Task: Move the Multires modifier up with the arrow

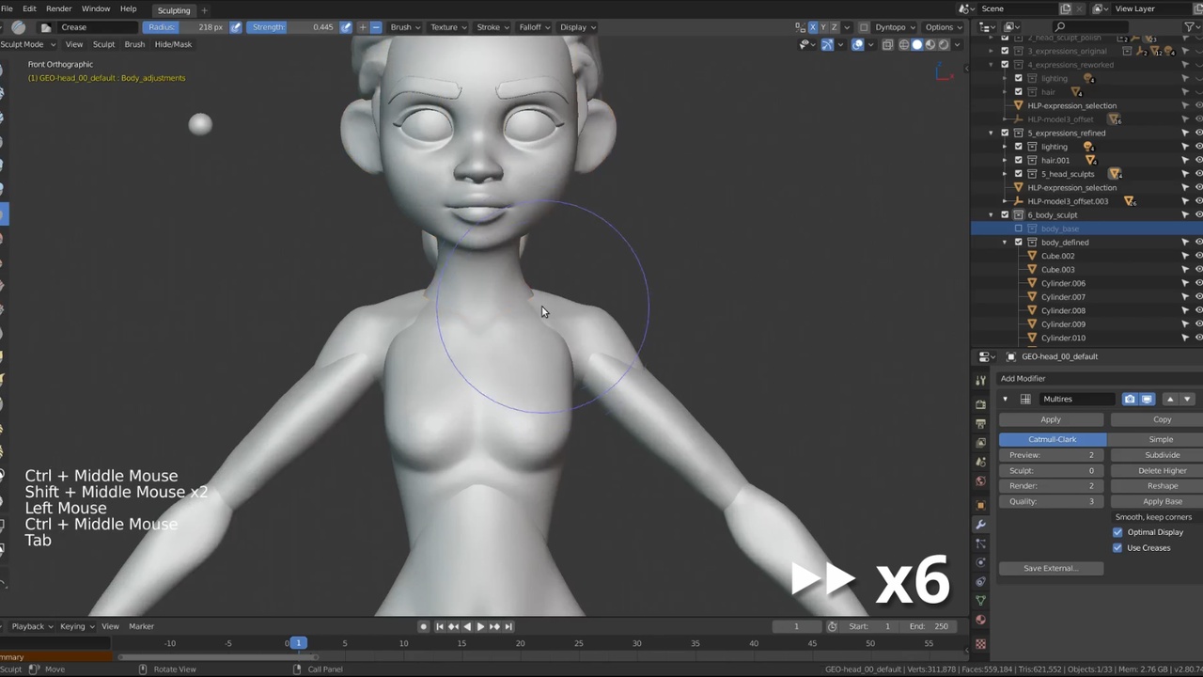Action: [1170, 399]
